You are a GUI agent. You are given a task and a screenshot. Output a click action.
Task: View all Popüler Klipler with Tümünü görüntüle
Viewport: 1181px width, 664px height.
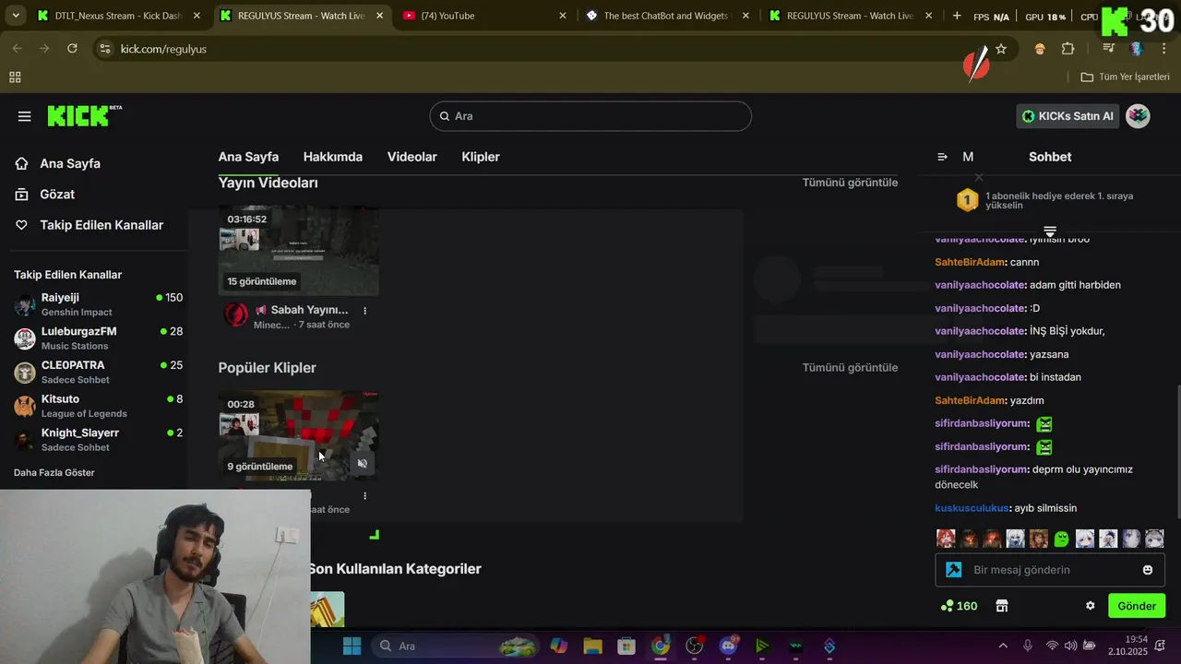point(850,367)
